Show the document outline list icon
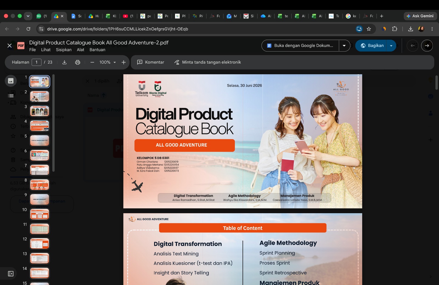 tap(11, 96)
